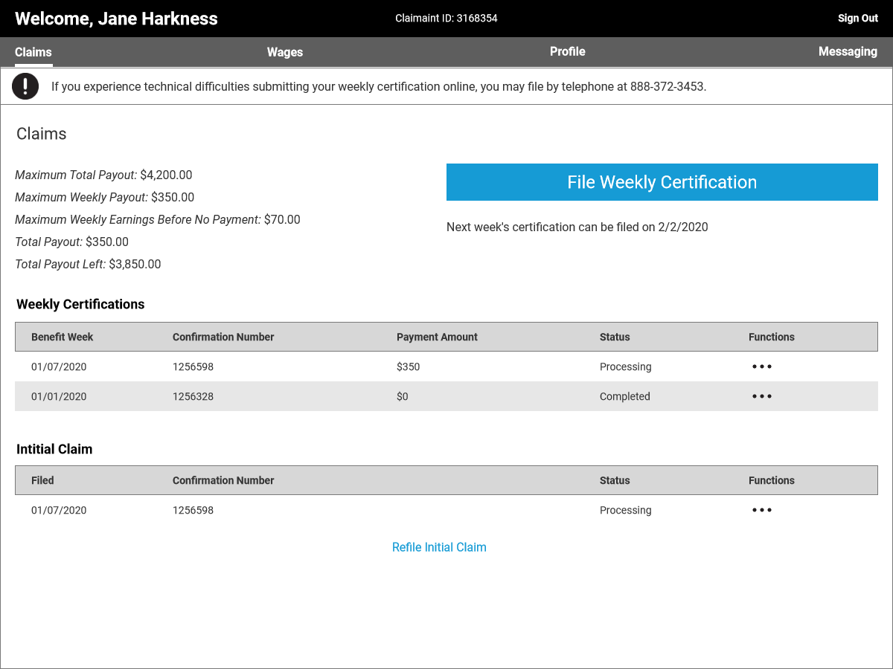This screenshot has height=669, width=893.
Task: Click the Refile Initial Claim link
Action: pos(439,547)
